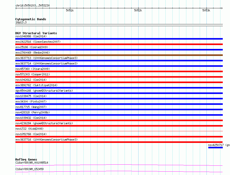Open nsv817715 (Wang2007) variant

point(31,107)
